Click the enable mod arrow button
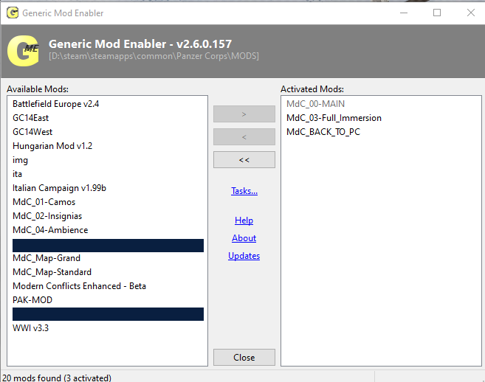Image resolution: width=485 pixels, height=382 pixels. coord(244,114)
